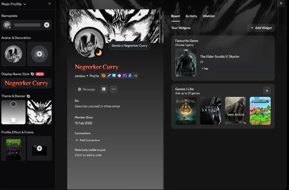Click the blue orb badge icon
Screen dimensions: 289x190
[130, 76]
